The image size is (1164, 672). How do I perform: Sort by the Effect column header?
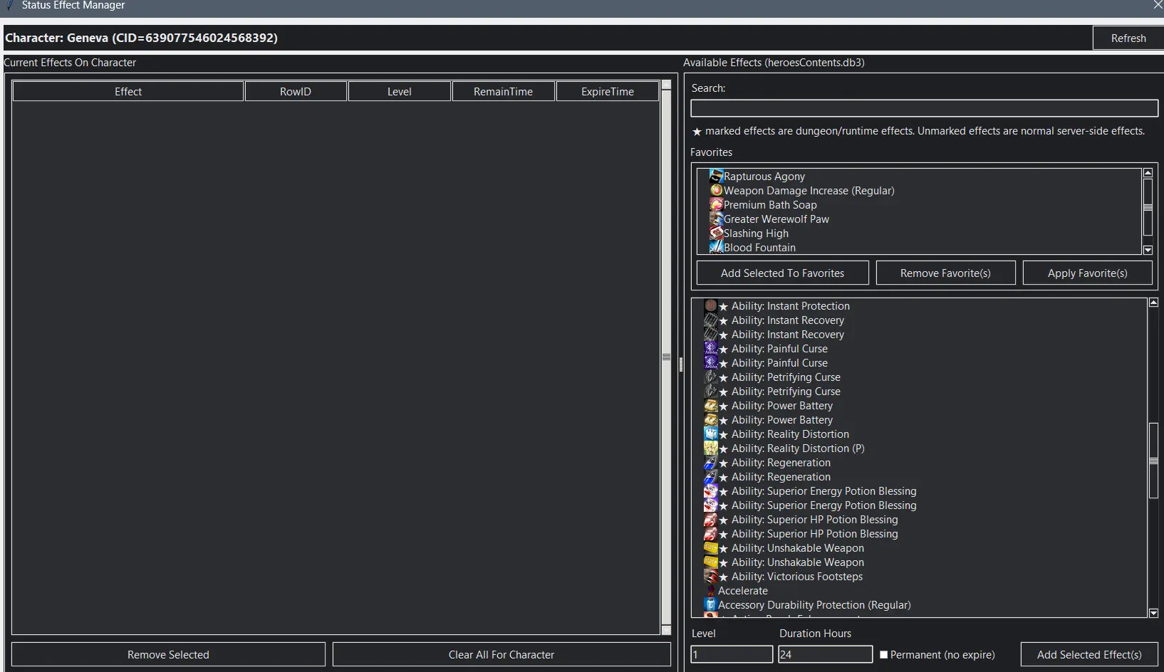(x=128, y=91)
